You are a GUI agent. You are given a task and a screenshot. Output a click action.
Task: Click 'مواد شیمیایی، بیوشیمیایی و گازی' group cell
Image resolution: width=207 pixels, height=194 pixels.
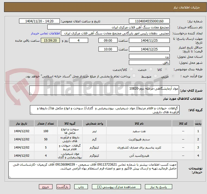click(x=70, y=156)
